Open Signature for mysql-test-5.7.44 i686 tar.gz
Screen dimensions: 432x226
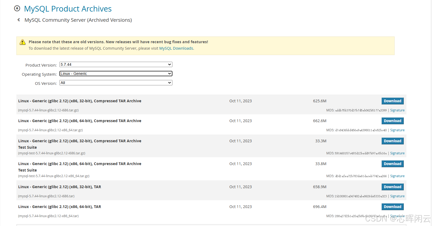(x=397, y=153)
